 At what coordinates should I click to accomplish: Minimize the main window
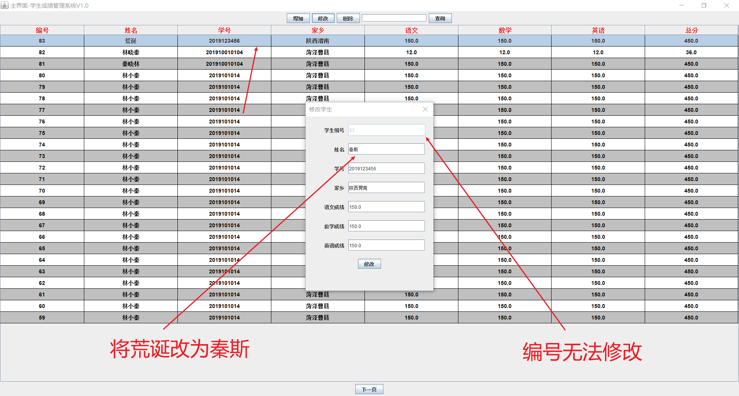(682, 5)
